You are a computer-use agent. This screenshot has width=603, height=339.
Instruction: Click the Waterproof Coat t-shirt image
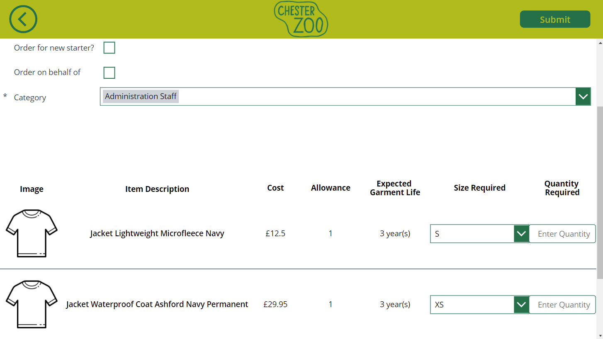click(32, 304)
